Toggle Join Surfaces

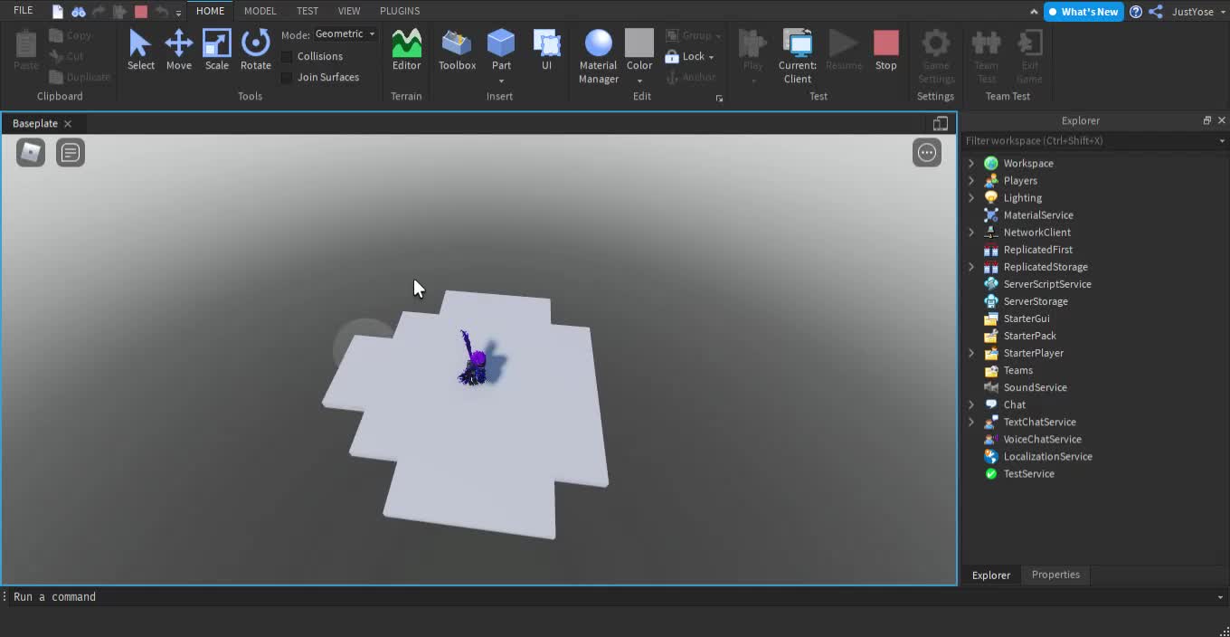coord(287,77)
